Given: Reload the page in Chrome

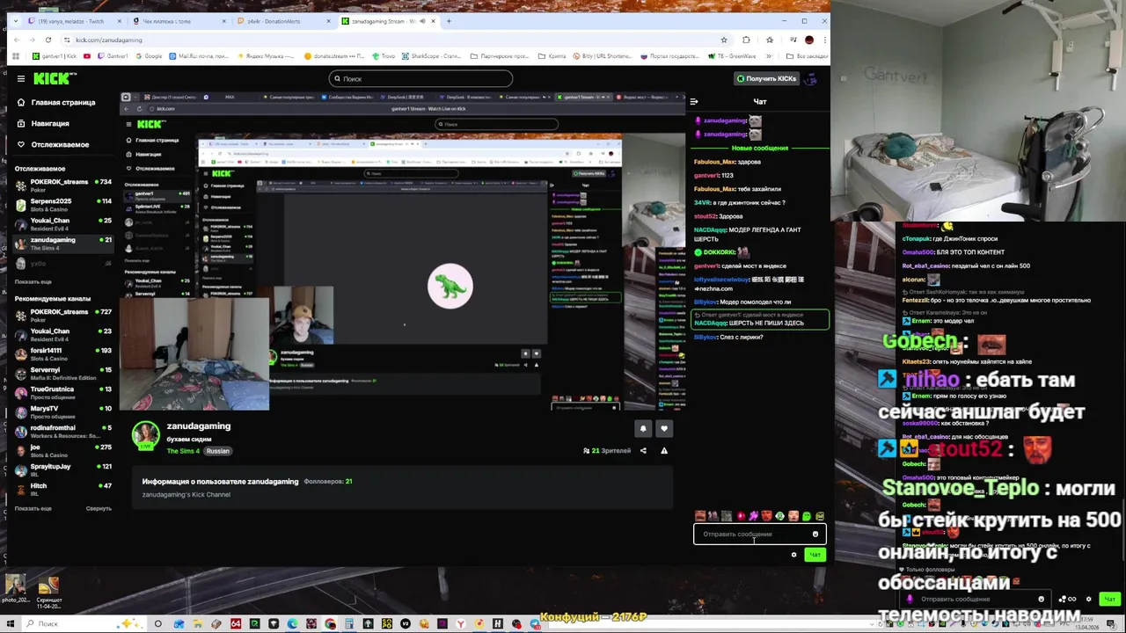Looking at the screenshot, I should point(48,40).
